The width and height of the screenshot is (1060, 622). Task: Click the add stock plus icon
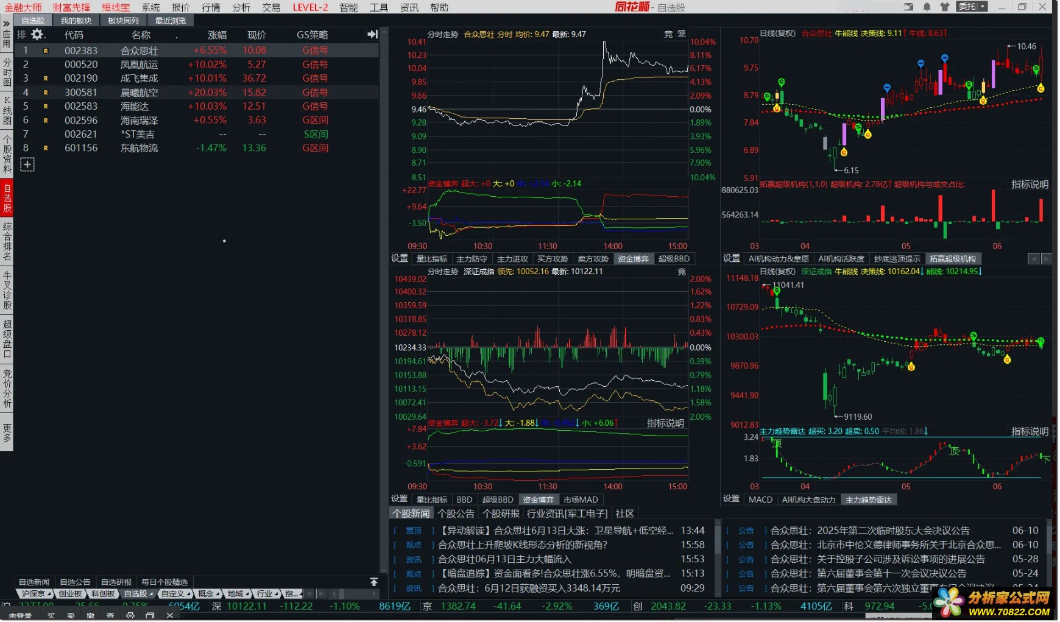(x=27, y=164)
